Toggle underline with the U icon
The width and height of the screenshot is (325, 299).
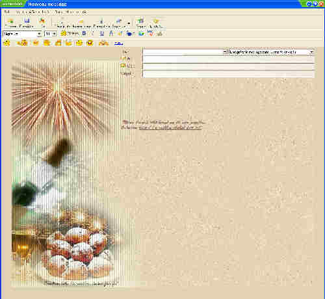pyautogui.click(x=102, y=34)
